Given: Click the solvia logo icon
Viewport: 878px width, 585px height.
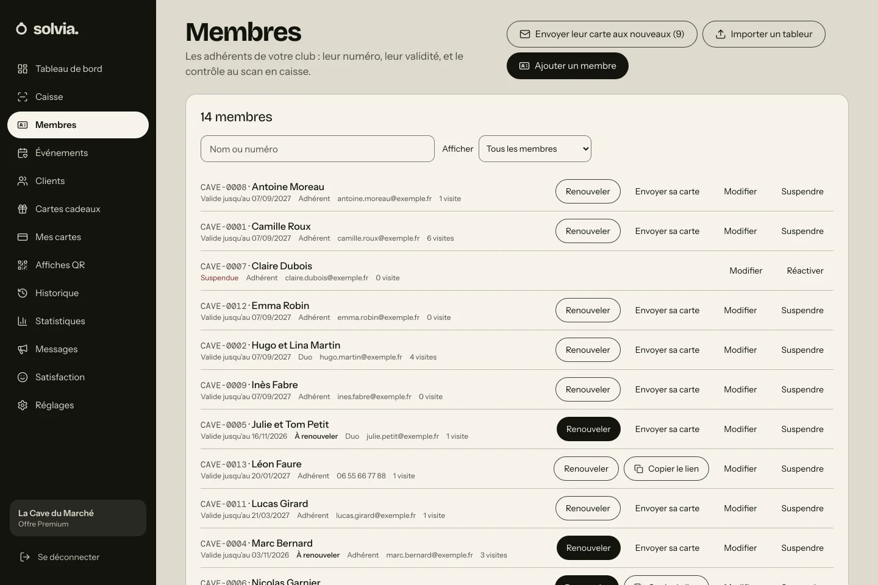Looking at the screenshot, I should pos(21,29).
